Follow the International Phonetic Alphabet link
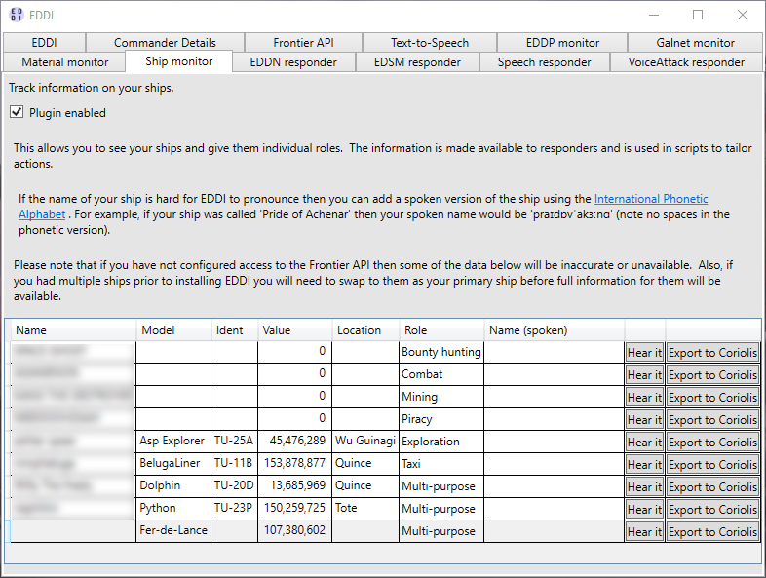Viewport: 766px width, 578px height. (x=651, y=199)
